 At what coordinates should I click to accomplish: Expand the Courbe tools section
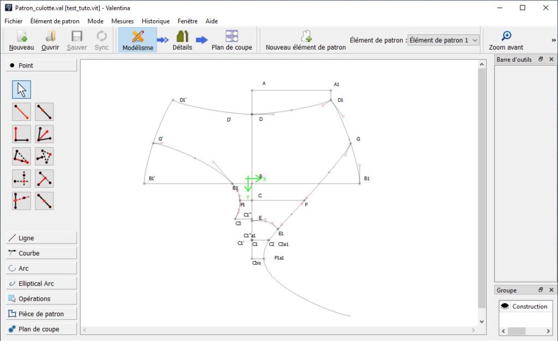tap(41, 253)
